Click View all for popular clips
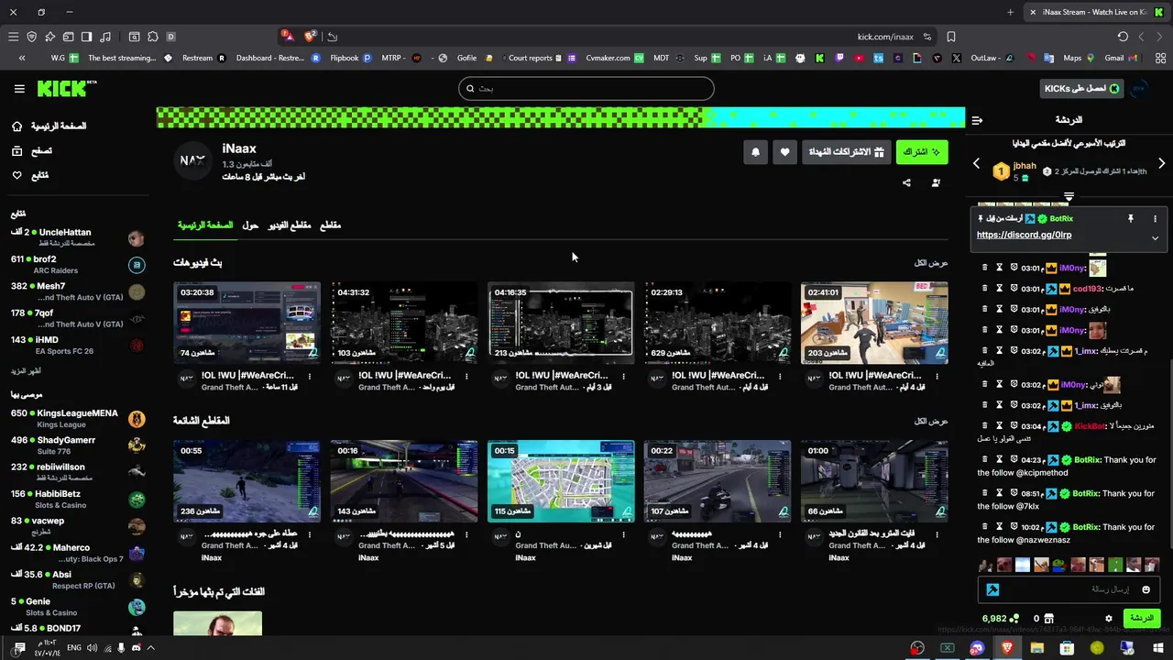This screenshot has height=660, width=1173. click(931, 422)
